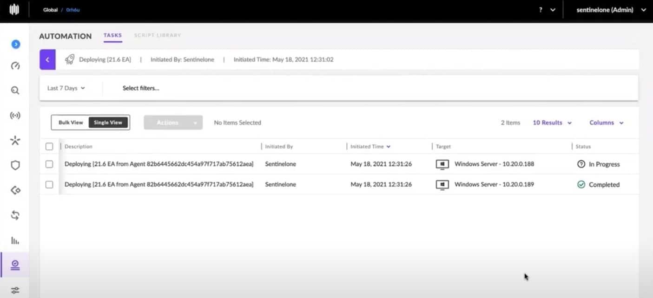Expand the chevron next to help icon
Screen dimensions: 653x298
click(553, 10)
